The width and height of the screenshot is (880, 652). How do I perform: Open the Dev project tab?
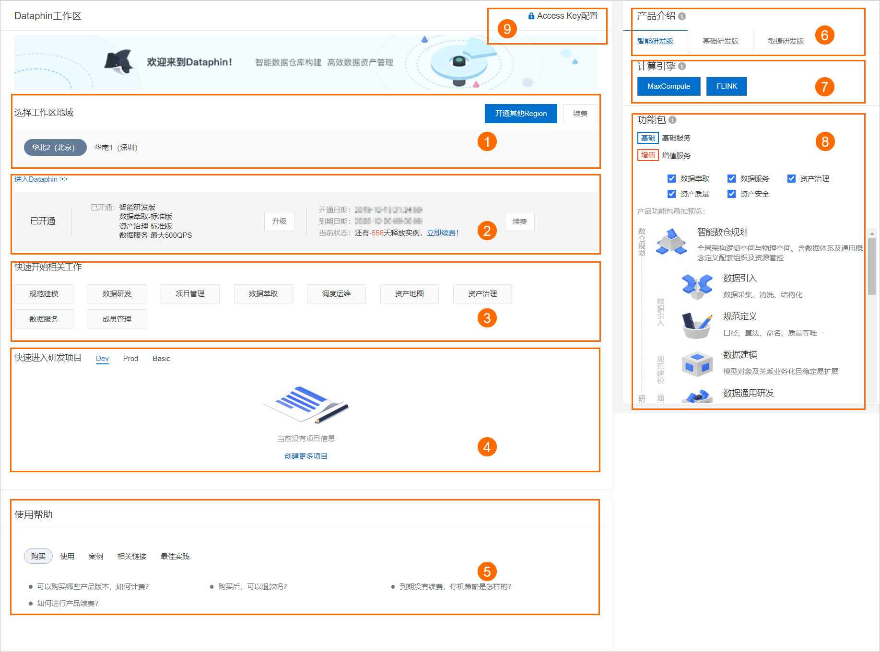pos(102,359)
